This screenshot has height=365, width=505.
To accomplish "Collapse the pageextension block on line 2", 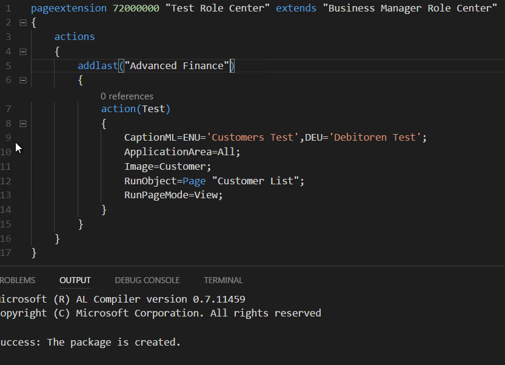I will tap(22, 22).
